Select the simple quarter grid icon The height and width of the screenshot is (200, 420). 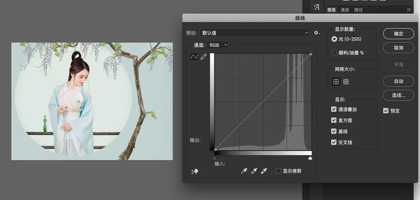[x=336, y=82]
